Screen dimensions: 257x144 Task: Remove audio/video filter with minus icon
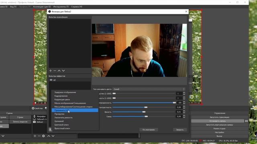pyautogui.click(x=55, y=71)
